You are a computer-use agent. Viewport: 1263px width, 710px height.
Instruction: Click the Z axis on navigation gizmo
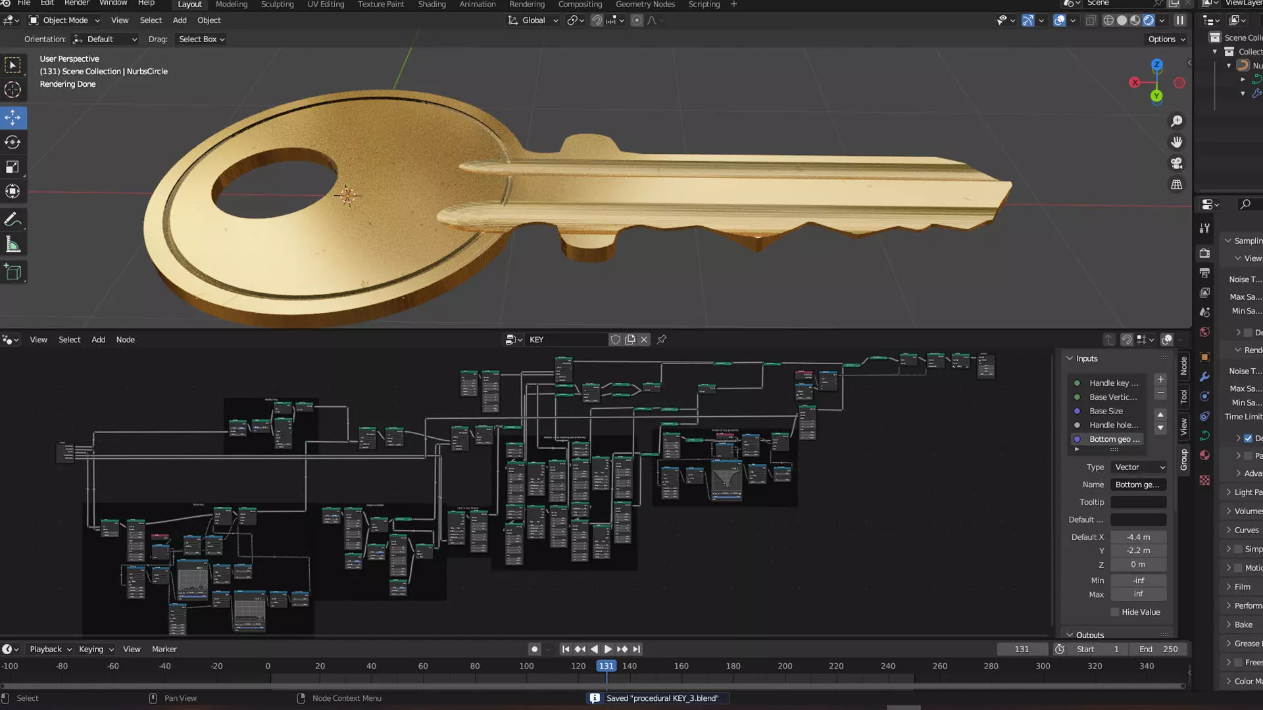pyautogui.click(x=1156, y=64)
